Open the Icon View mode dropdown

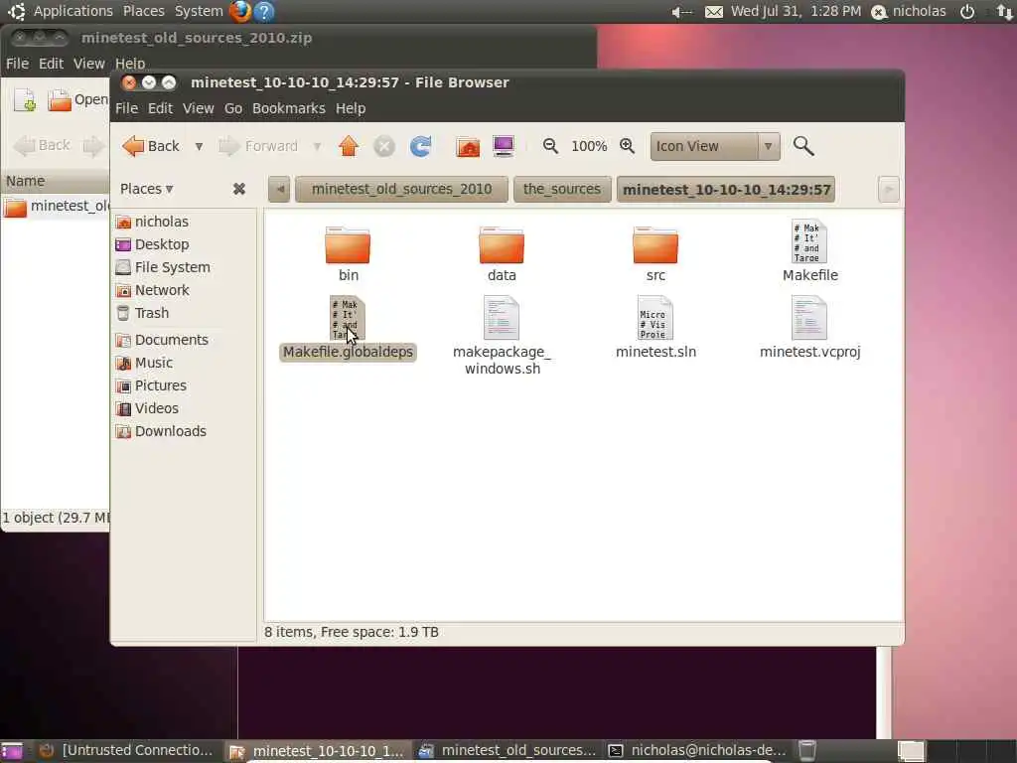tap(715, 147)
